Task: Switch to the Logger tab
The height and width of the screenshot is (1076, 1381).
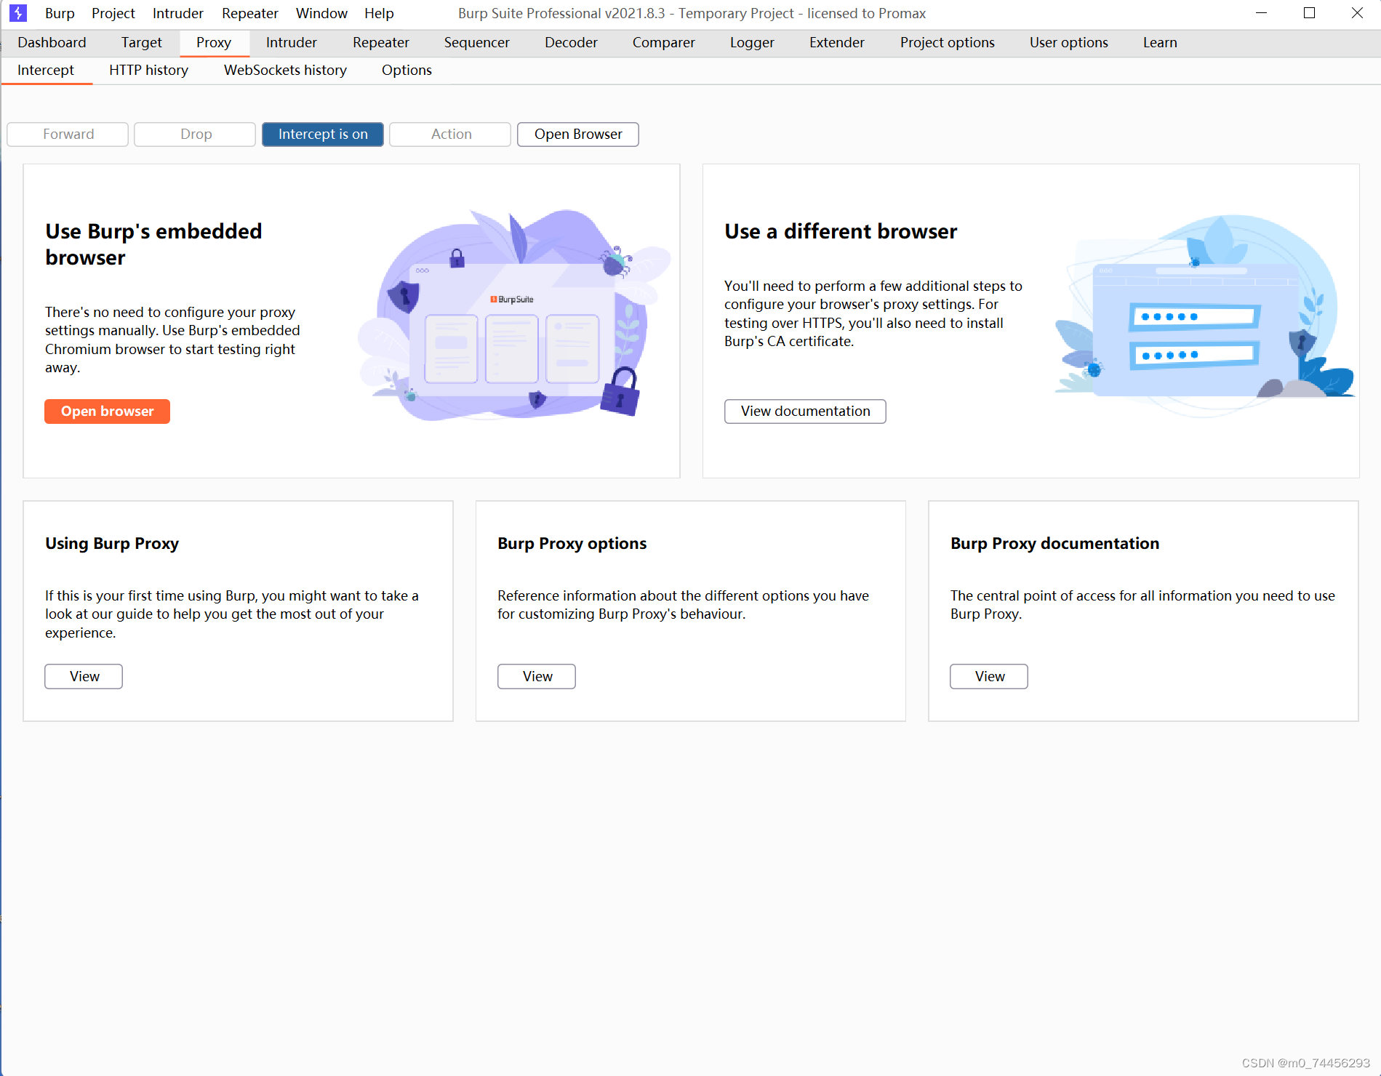Action: [x=752, y=42]
